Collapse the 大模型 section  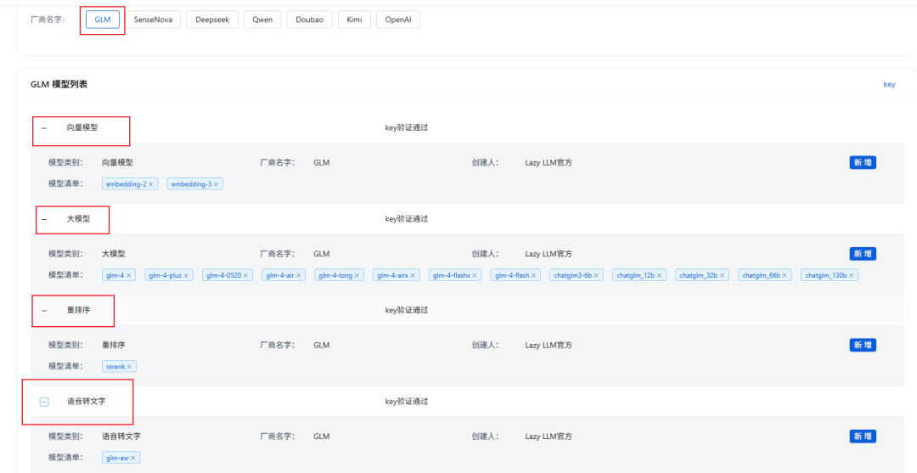[x=44, y=219]
